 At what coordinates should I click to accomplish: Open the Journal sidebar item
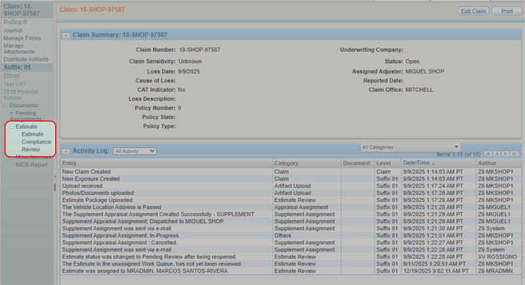pos(13,30)
